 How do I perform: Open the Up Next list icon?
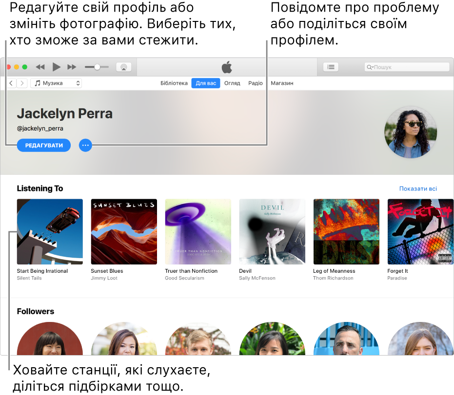(x=331, y=67)
